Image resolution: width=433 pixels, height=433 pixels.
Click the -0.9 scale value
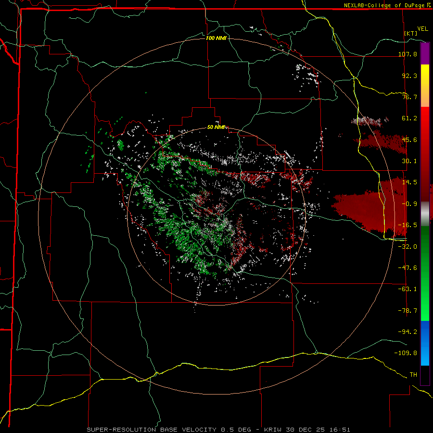tap(409, 204)
